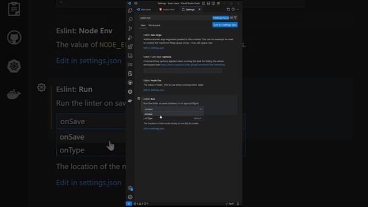Open the Remote Explorer view

(x=131, y=56)
